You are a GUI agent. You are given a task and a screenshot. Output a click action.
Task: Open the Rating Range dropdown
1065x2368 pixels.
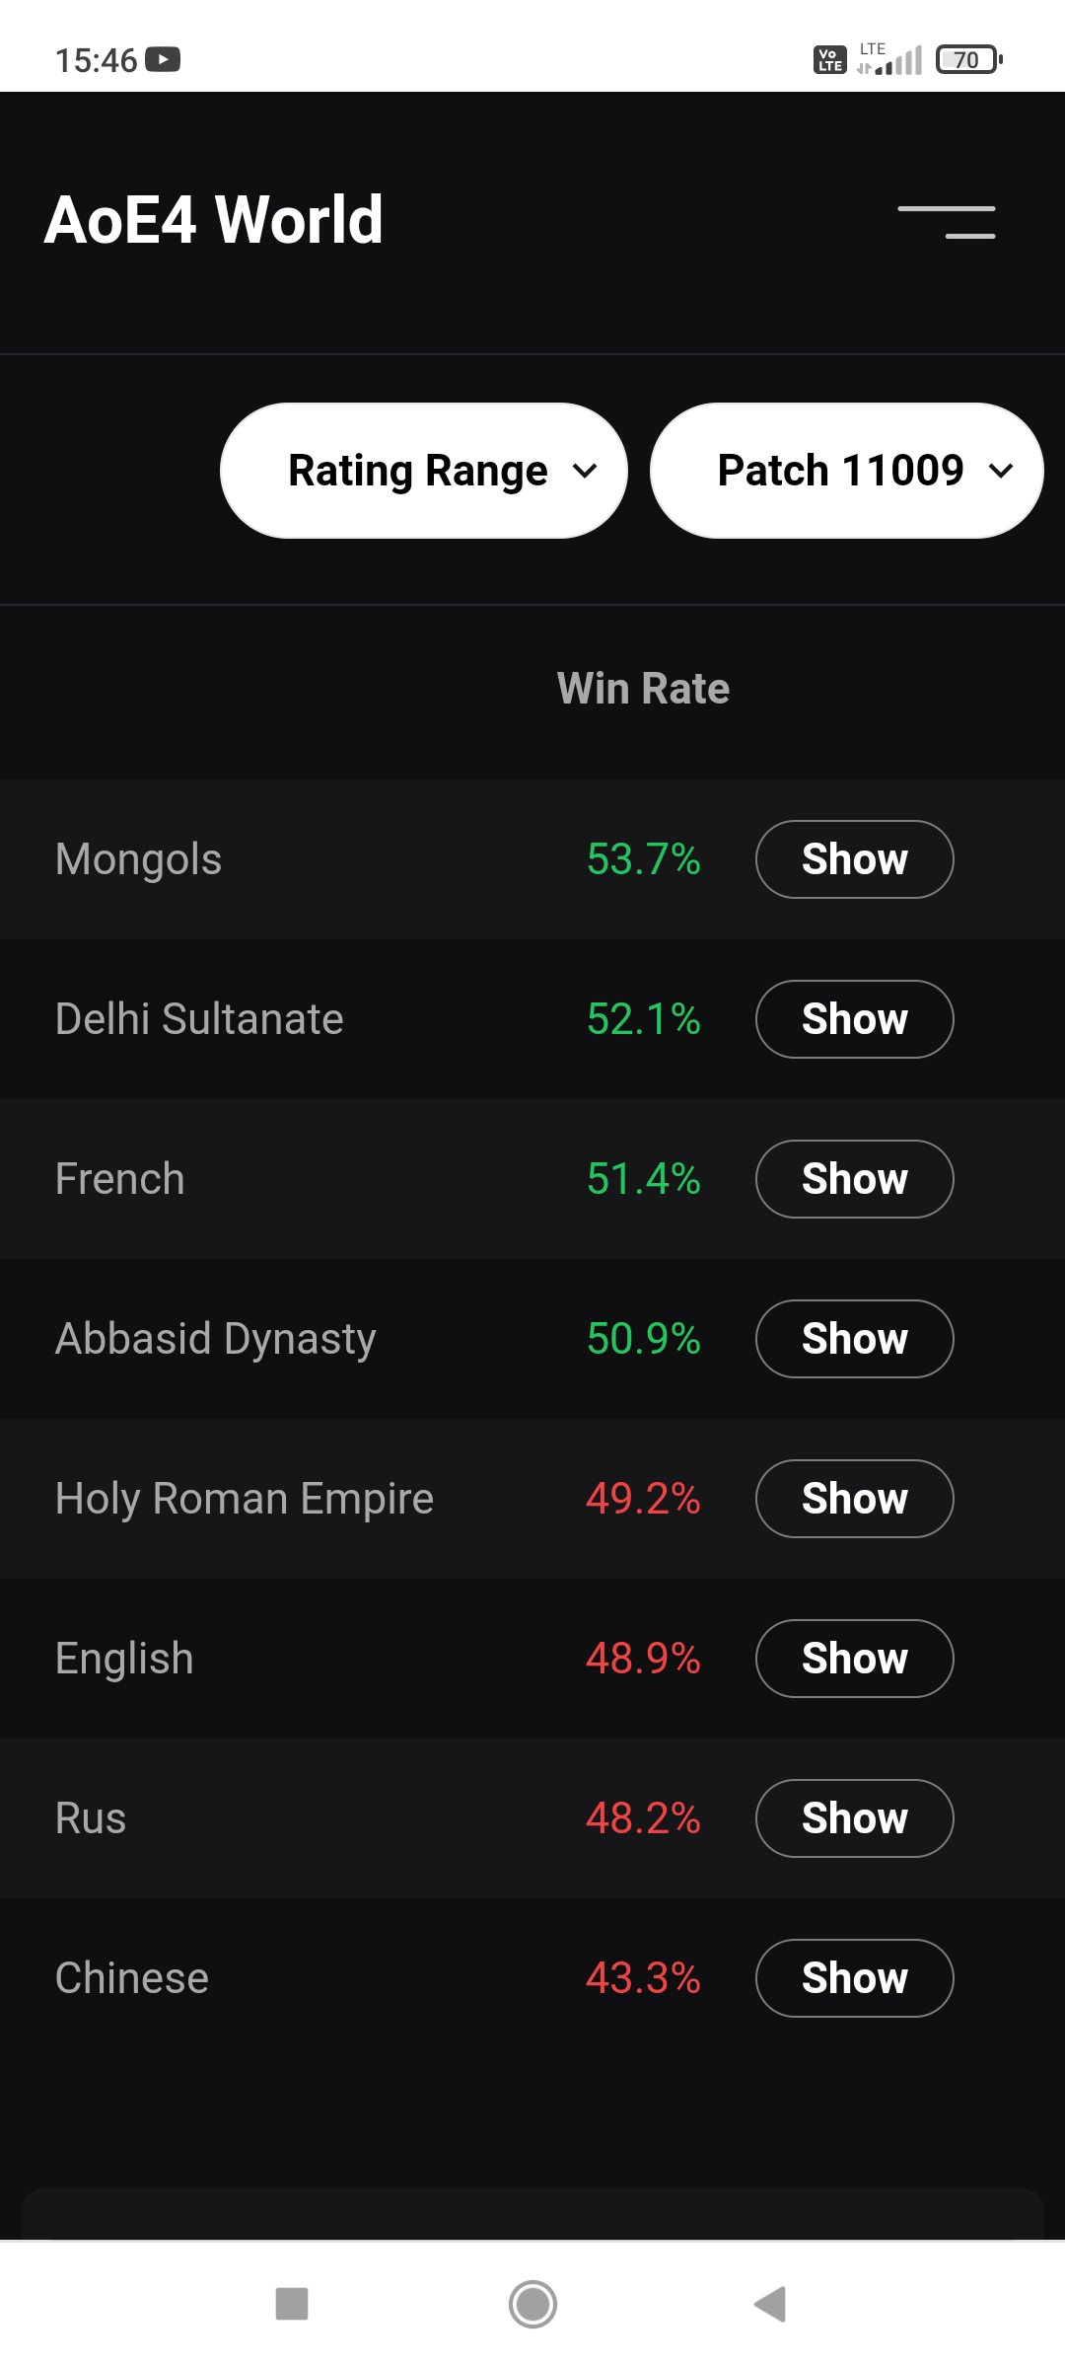[x=424, y=471]
